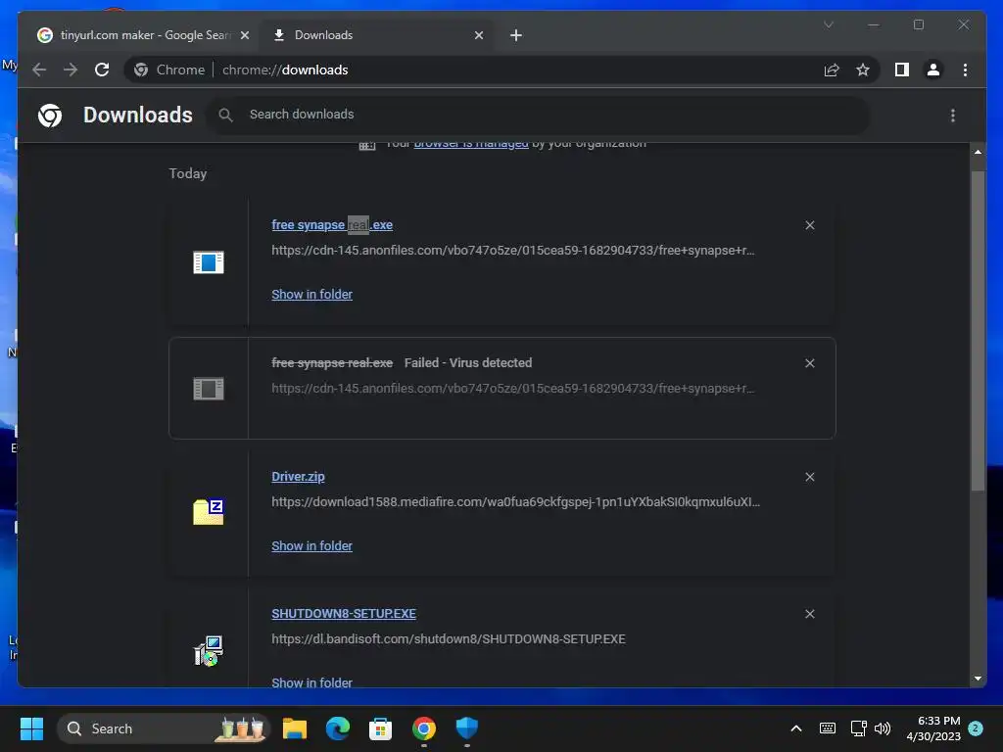Open the tab search chevron
This screenshot has height=752, width=1003.
point(829,24)
